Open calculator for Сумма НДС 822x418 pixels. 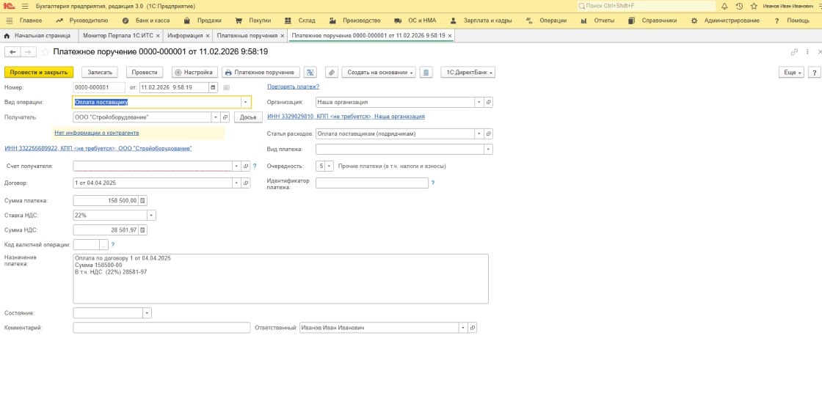point(142,230)
